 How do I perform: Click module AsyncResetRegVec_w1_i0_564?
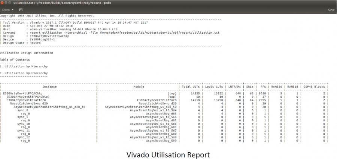153,110
